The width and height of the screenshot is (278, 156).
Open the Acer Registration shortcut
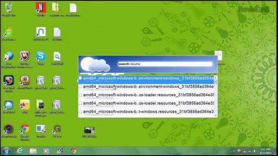click(x=8, y=60)
